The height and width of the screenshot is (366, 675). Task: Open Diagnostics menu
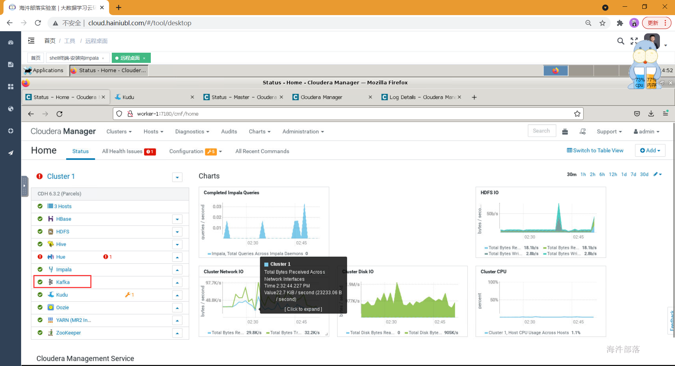[x=192, y=131]
